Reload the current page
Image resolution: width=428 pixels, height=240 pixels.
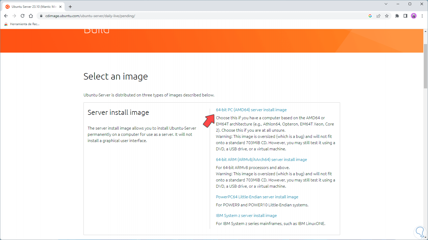click(23, 16)
